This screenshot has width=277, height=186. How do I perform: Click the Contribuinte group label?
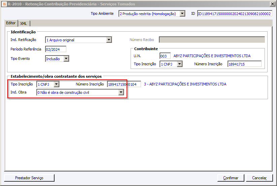(146, 49)
